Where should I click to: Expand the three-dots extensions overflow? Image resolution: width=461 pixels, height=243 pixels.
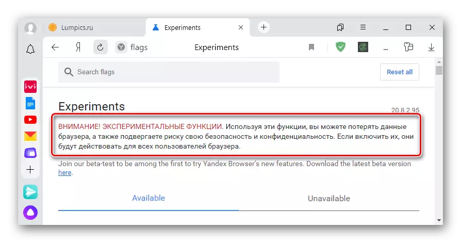click(x=385, y=47)
